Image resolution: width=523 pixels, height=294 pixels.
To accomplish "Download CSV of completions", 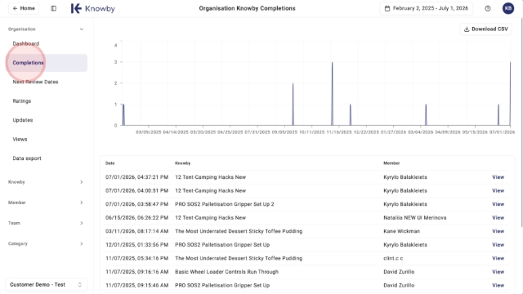I will [x=485, y=29].
